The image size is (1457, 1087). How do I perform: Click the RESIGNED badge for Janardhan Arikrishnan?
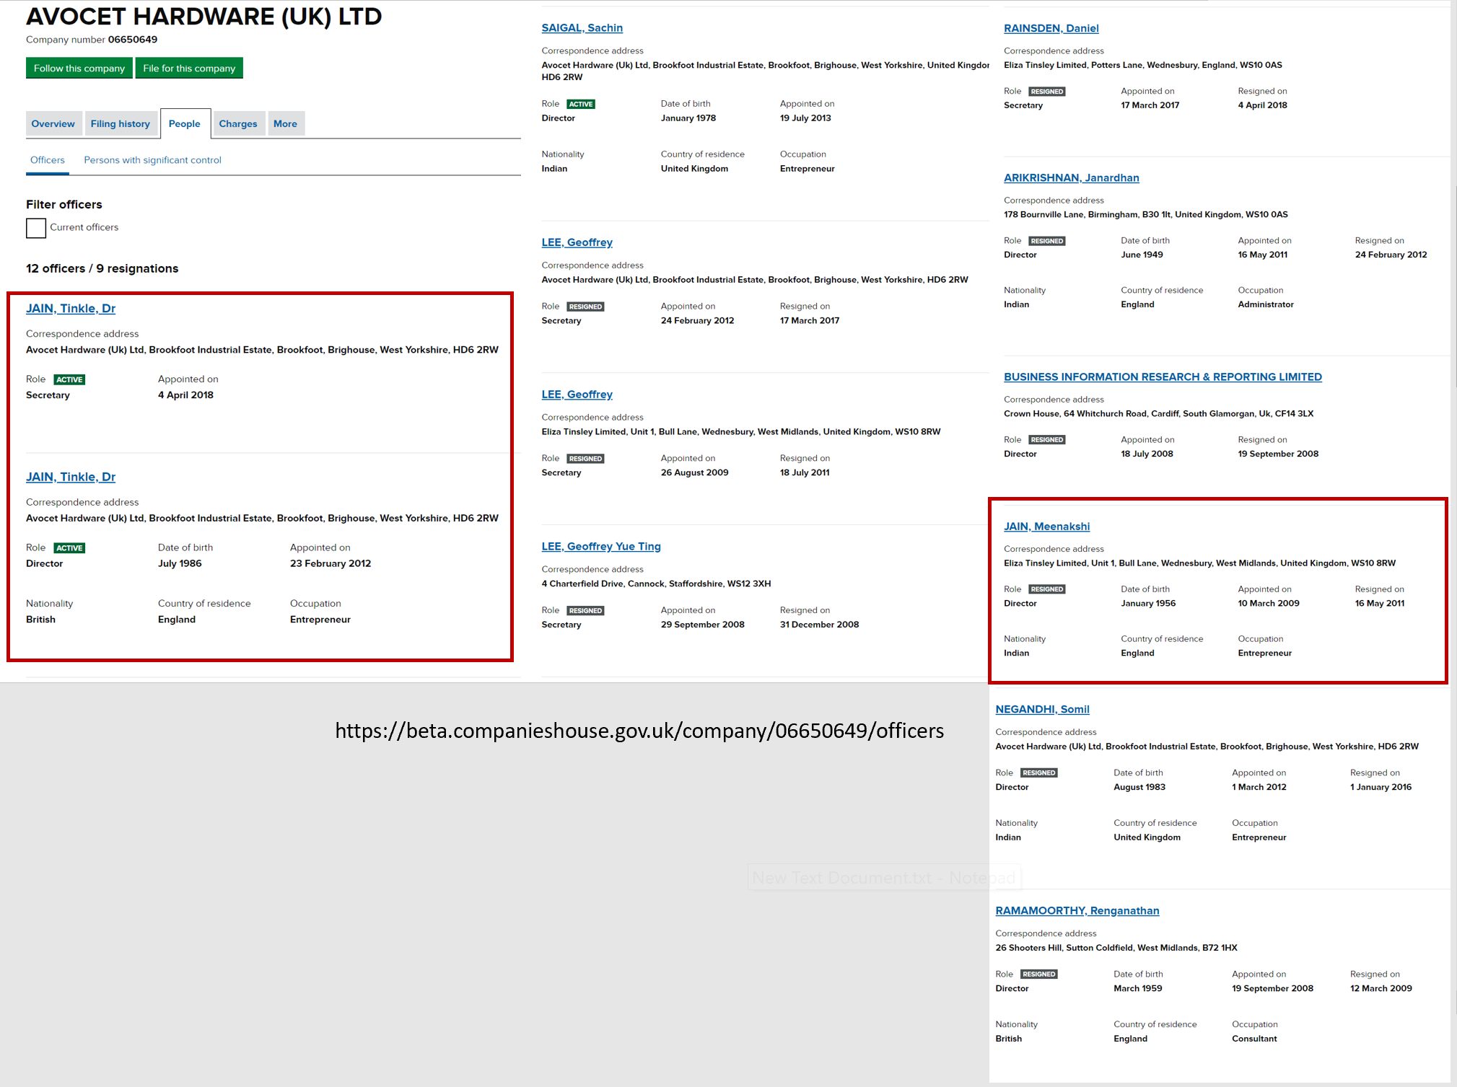click(x=1047, y=241)
